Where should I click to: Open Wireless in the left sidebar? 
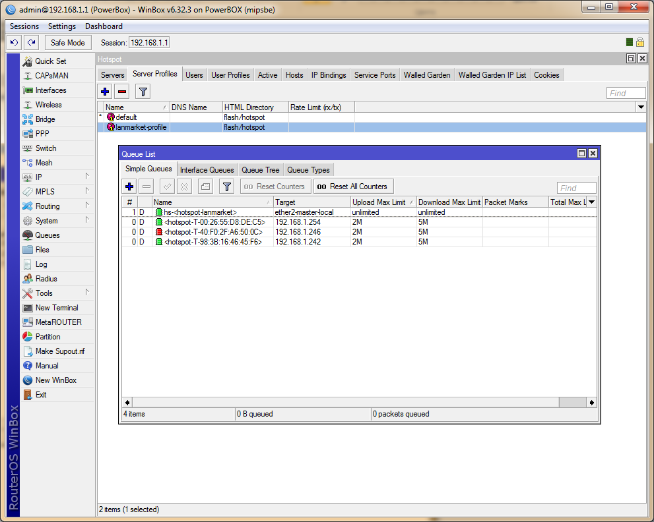pyautogui.click(x=48, y=105)
